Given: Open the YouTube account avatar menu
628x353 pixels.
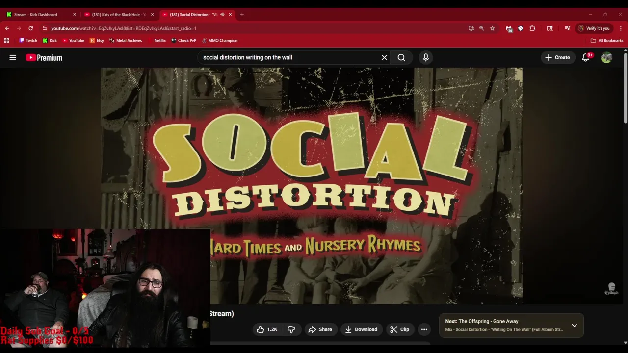Looking at the screenshot, I should (x=606, y=57).
